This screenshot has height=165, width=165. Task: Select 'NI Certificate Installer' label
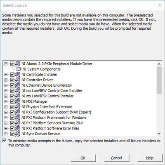[x=39, y=74]
